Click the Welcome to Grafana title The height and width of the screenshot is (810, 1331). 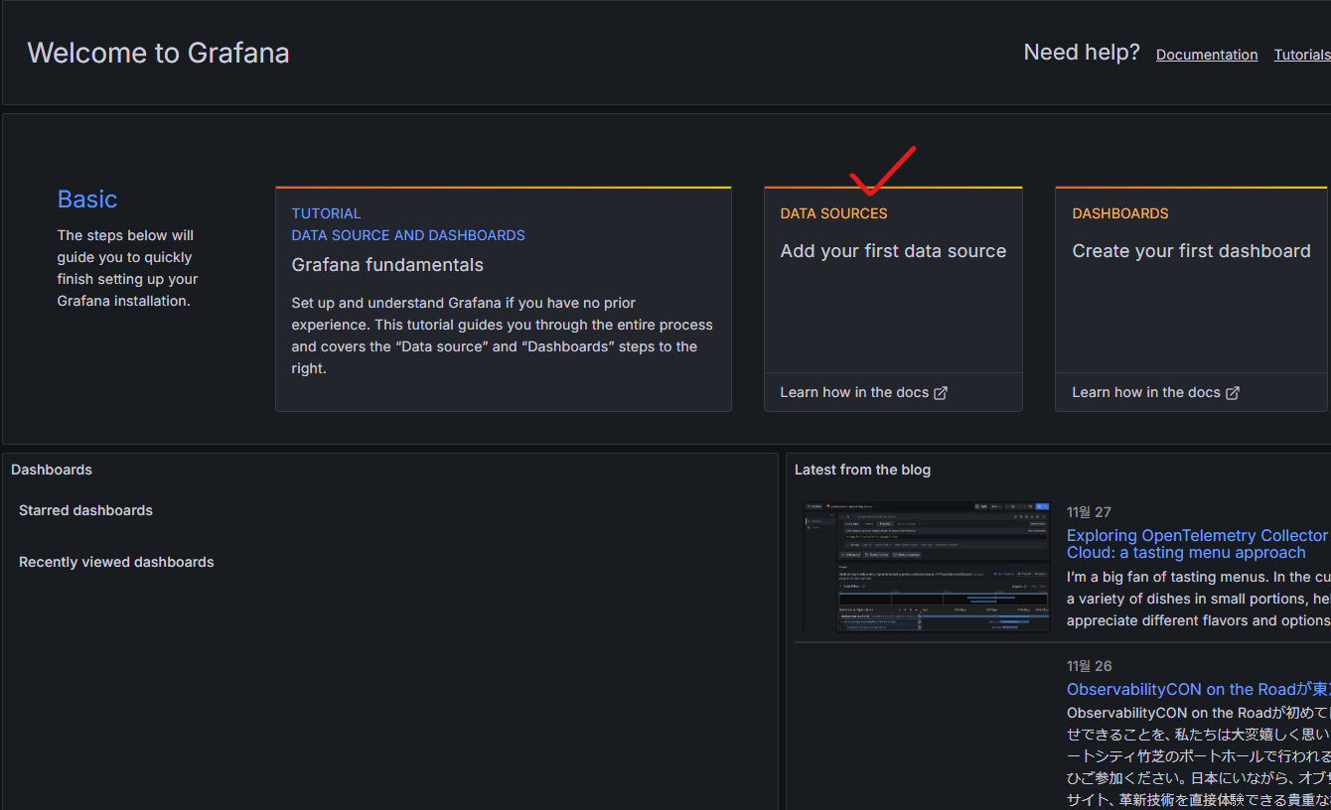click(158, 53)
